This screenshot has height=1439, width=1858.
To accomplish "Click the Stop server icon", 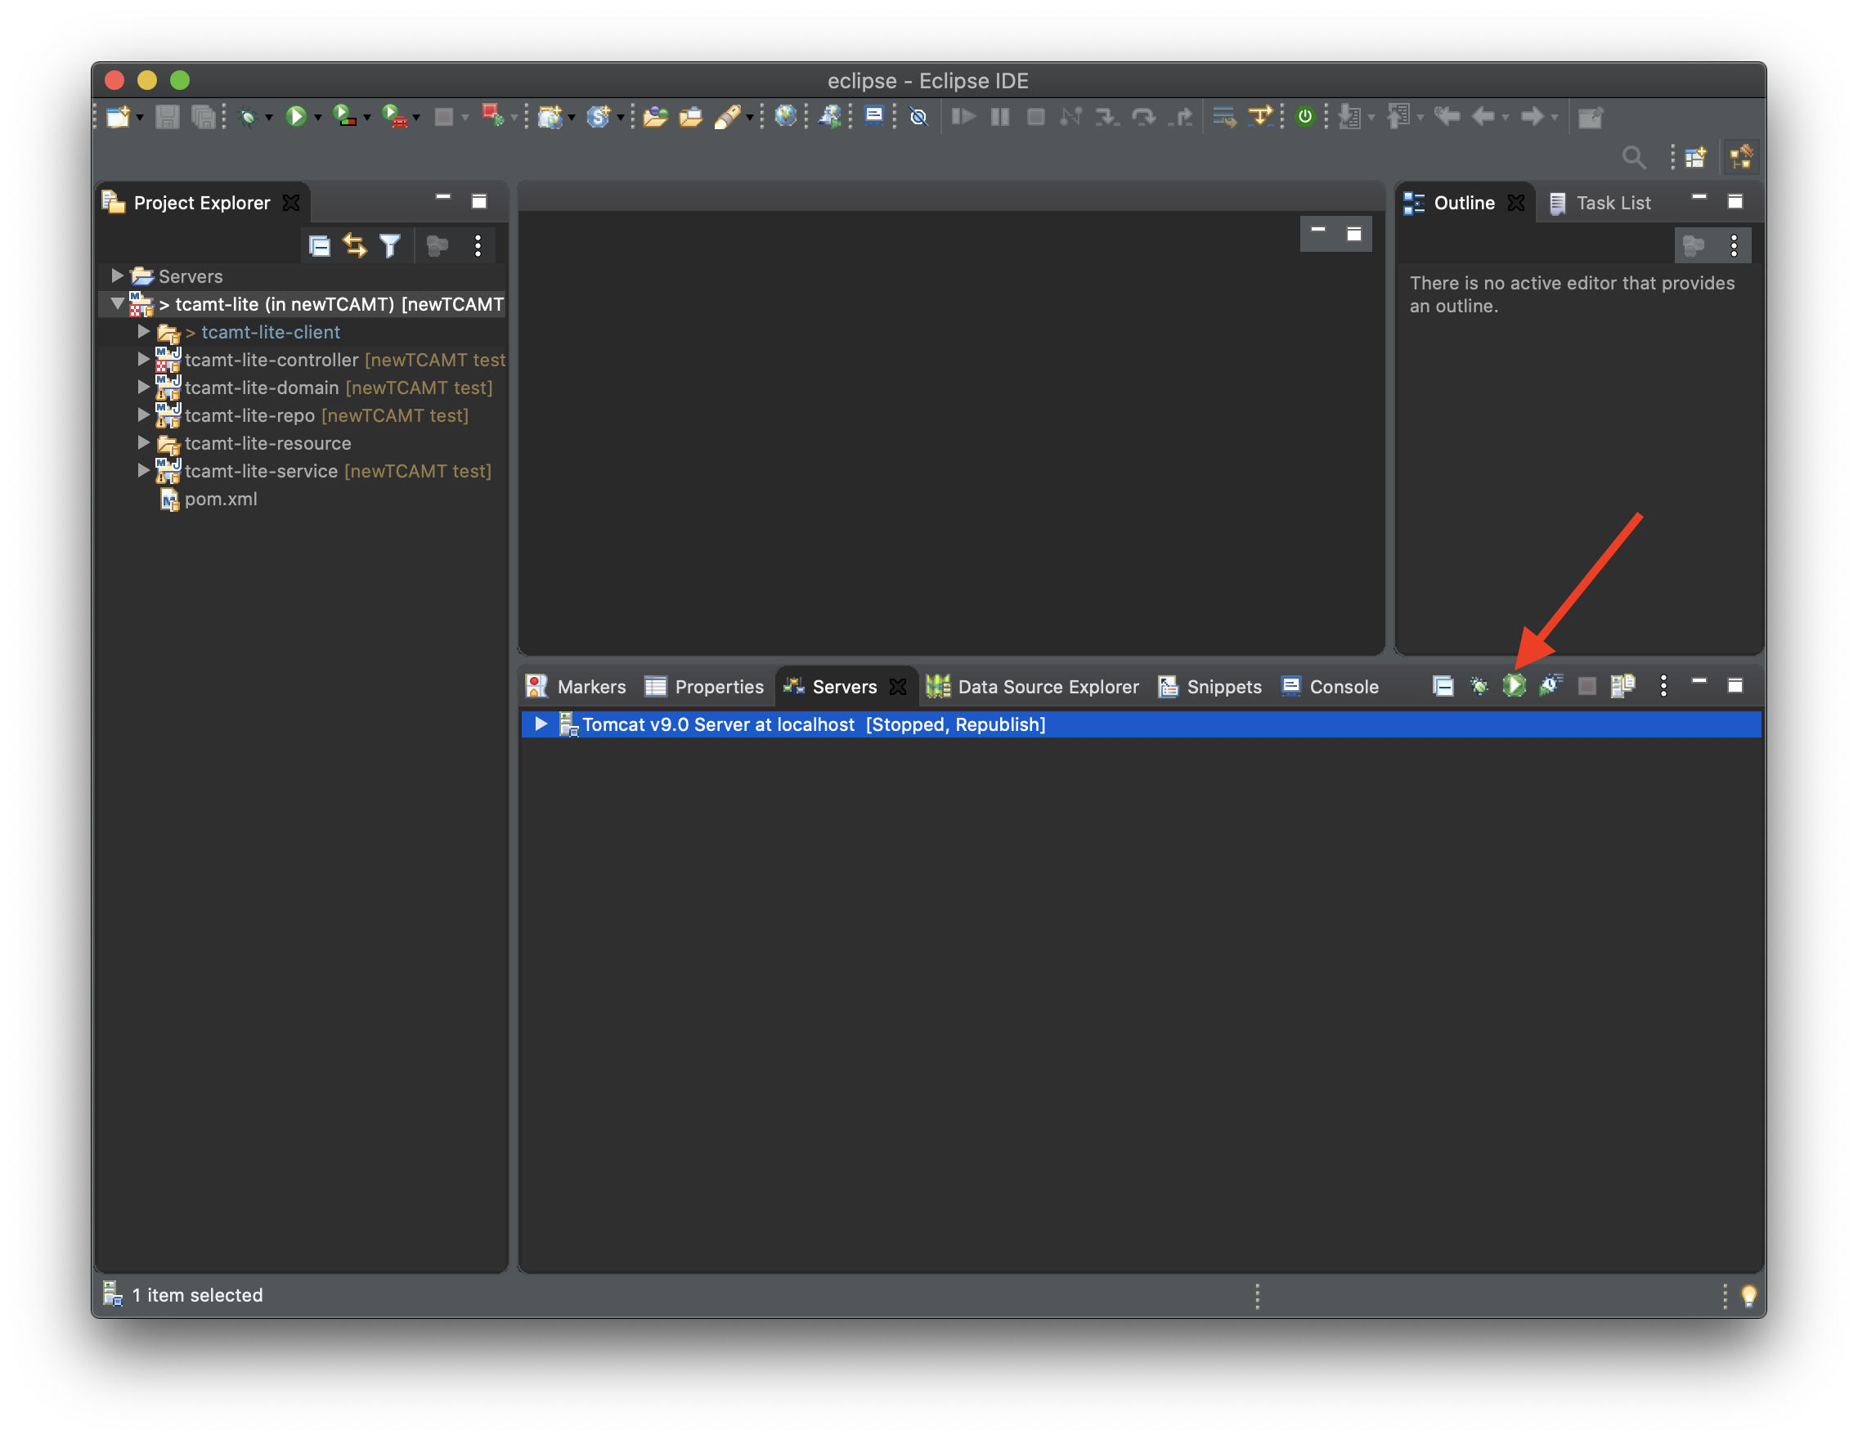I will click(1586, 685).
